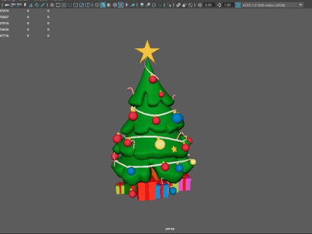Toggle the X-Ray Joints icon
This screenshot has height=234, width=312.
[x=190, y=5]
